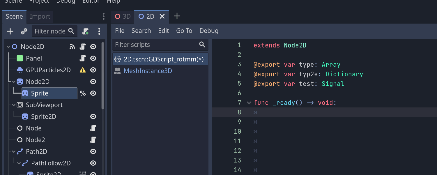View signal connections icon on root Node2D
The image size is (437, 175).
pos(72,46)
